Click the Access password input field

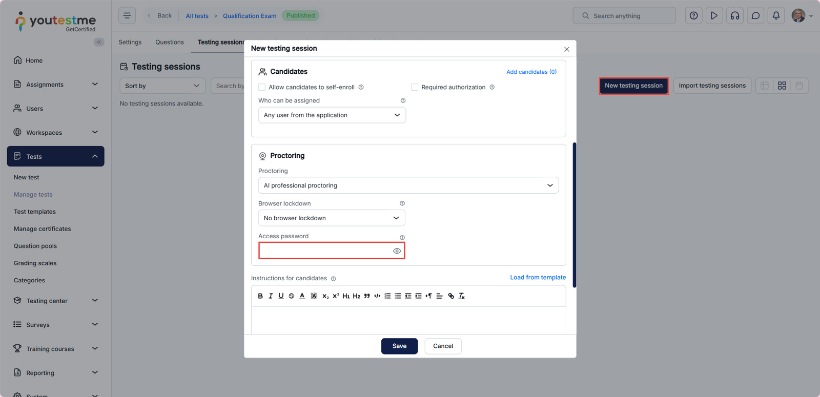pos(326,251)
